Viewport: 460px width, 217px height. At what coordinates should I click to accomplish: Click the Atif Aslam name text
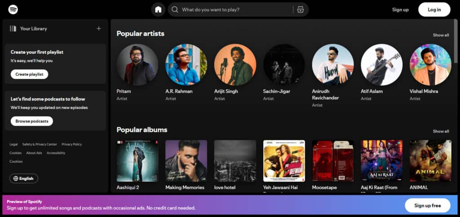[372, 91]
